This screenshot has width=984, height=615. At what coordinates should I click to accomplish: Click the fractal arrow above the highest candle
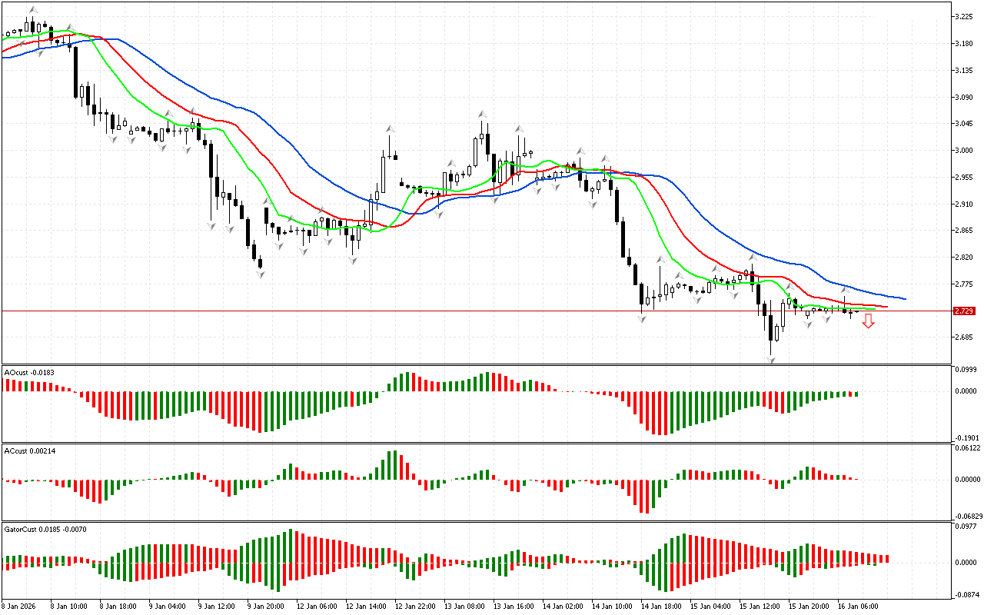click(32, 10)
